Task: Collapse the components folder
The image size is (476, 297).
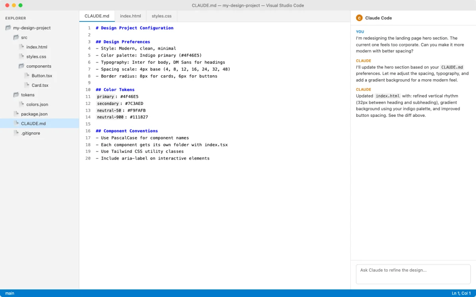Action: (x=39, y=66)
